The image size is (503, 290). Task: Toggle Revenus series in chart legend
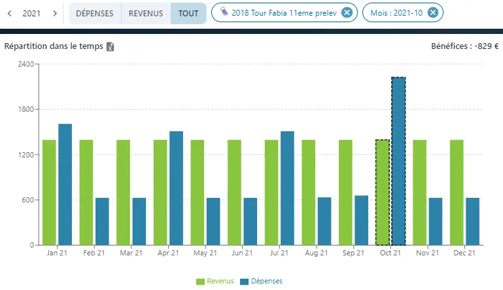coord(220,281)
